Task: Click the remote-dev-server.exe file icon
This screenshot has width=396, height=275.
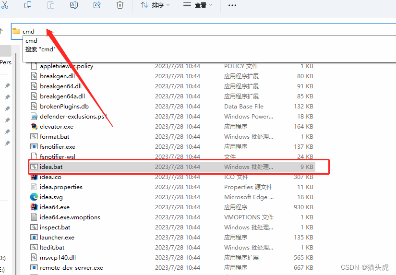Action: coord(34,268)
